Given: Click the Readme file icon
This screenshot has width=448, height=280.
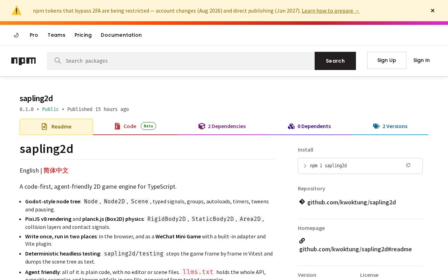Looking at the screenshot, I should click(44, 126).
